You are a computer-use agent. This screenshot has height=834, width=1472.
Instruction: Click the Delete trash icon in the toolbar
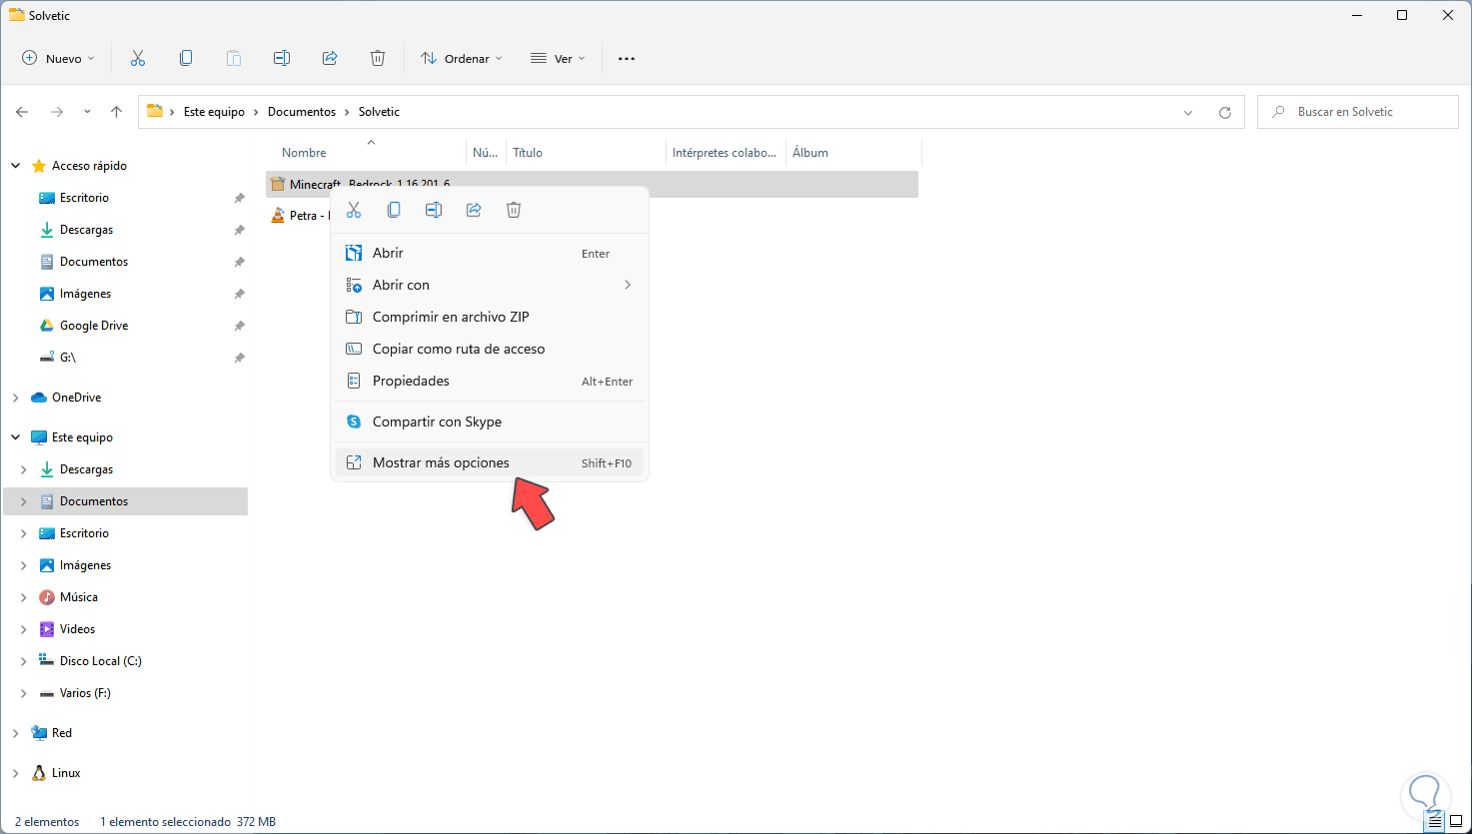point(378,58)
